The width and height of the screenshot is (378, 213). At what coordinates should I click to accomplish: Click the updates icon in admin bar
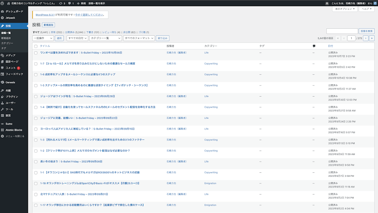61,3
